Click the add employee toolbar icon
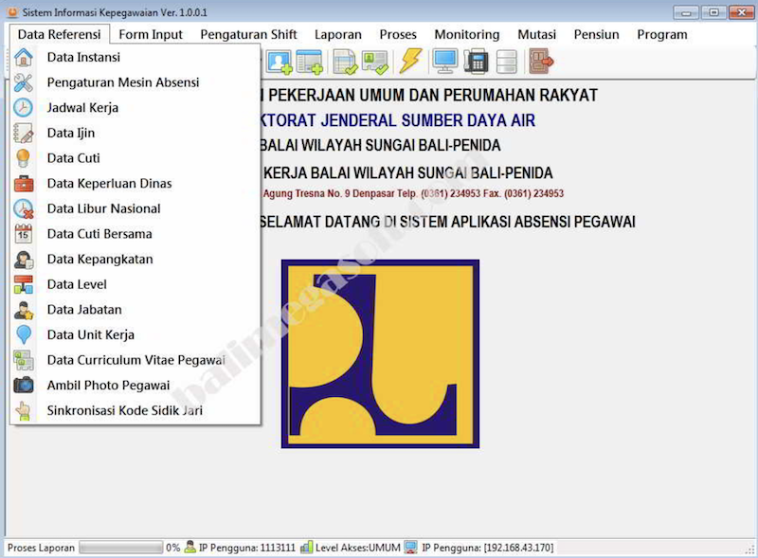The image size is (758, 558). point(280,62)
